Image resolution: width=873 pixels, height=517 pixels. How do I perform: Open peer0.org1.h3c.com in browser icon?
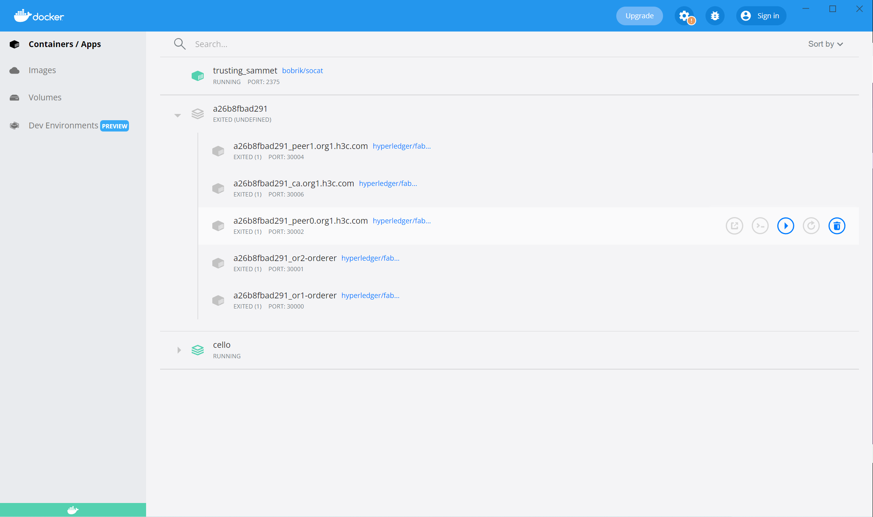734,226
